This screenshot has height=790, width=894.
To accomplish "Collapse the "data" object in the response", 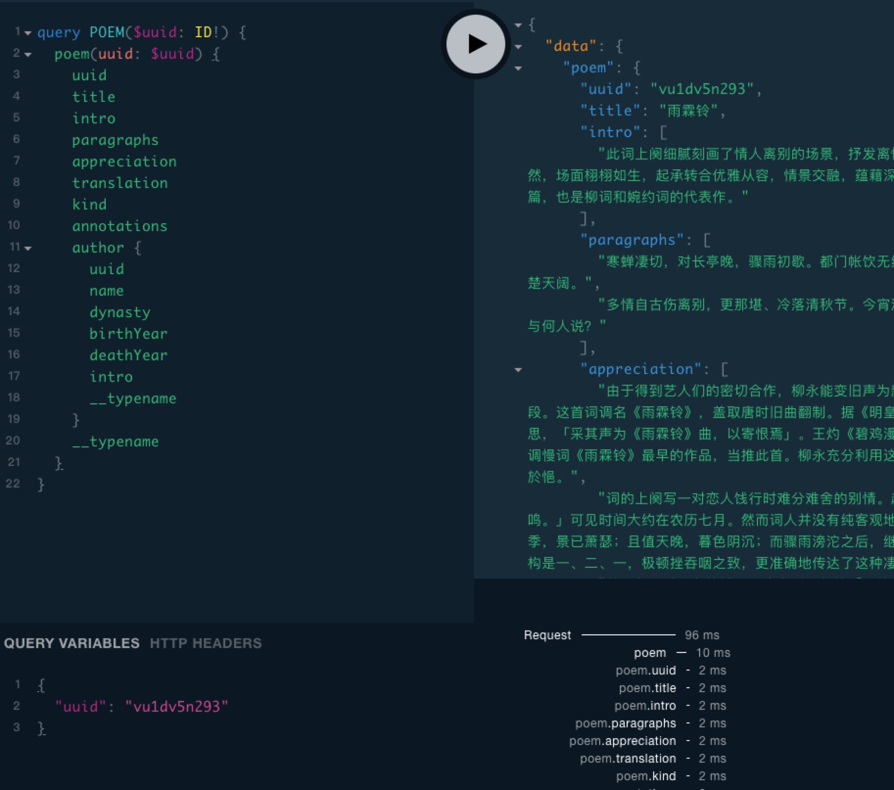I will pos(518,46).
